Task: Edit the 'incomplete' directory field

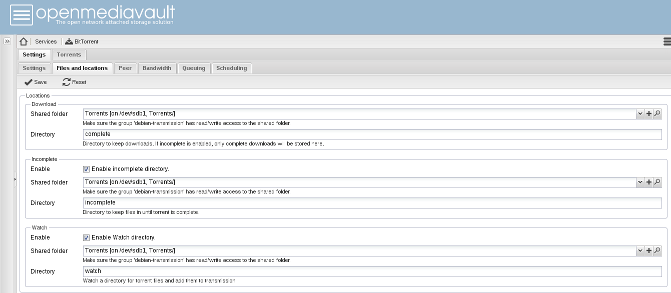Action: 372,203
